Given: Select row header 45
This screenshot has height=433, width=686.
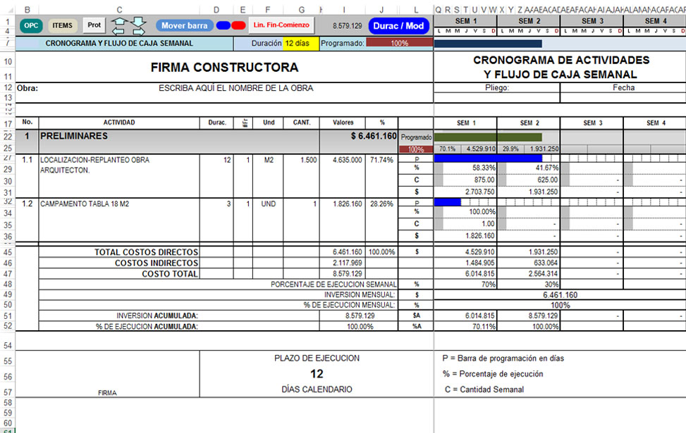Looking at the screenshot, I should pos(7,252).
